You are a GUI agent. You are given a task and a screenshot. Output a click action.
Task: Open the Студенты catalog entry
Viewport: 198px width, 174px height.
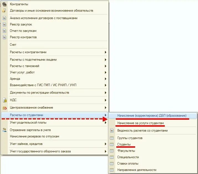[x=153, y=144]
